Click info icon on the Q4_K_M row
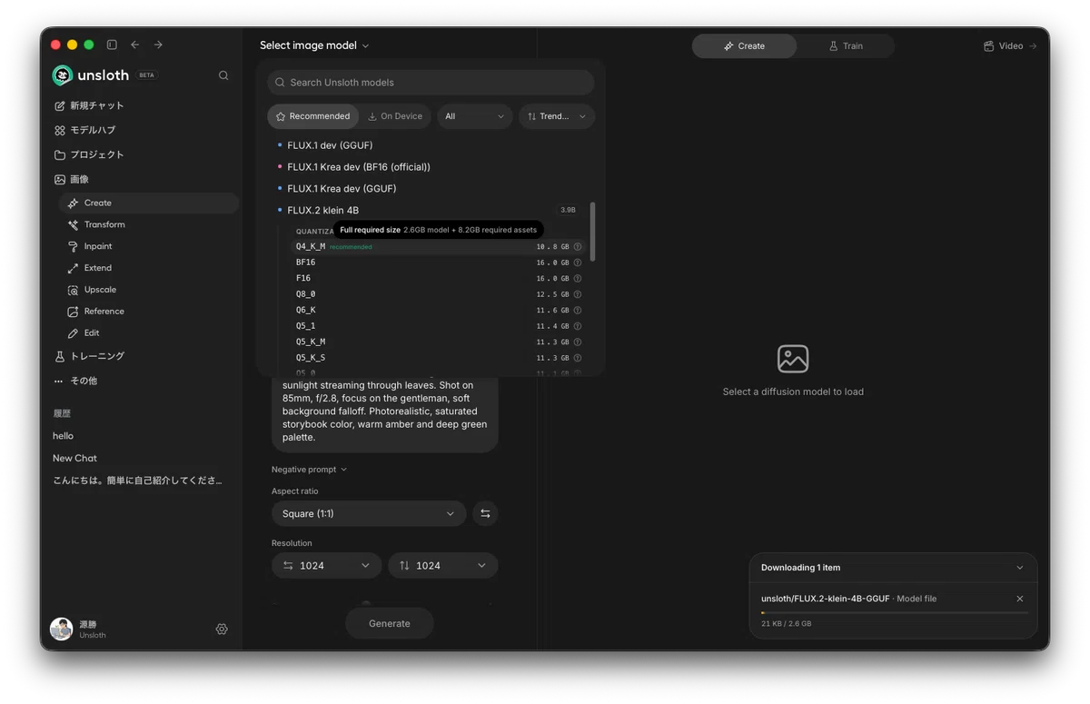Image resolution: width=1090 pixels, height=704 pixels. tap(578, 247)
